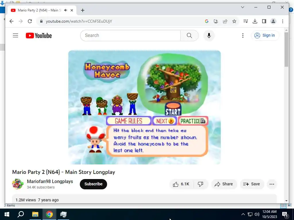Open the YouTube hamburger guide menu

point(16,35)
